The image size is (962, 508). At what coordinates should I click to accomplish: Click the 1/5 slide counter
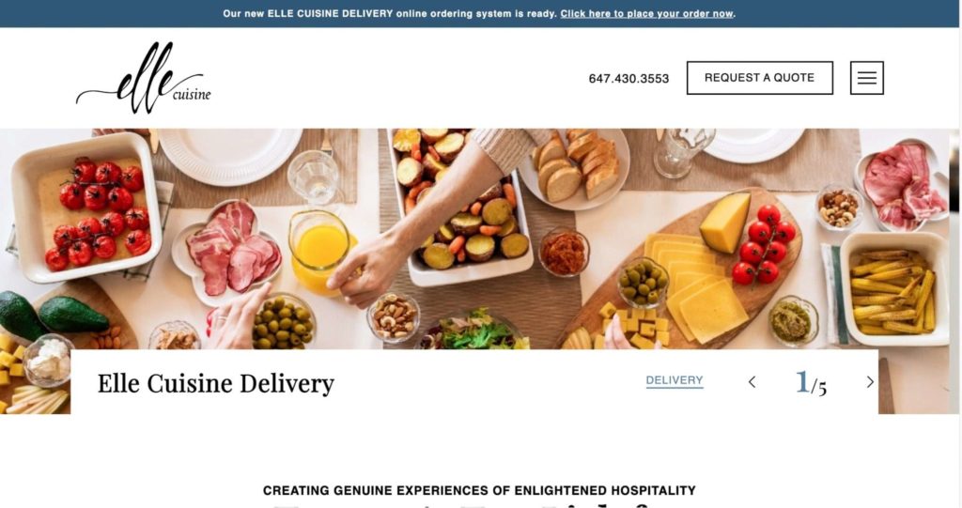(x=811, y=383)
